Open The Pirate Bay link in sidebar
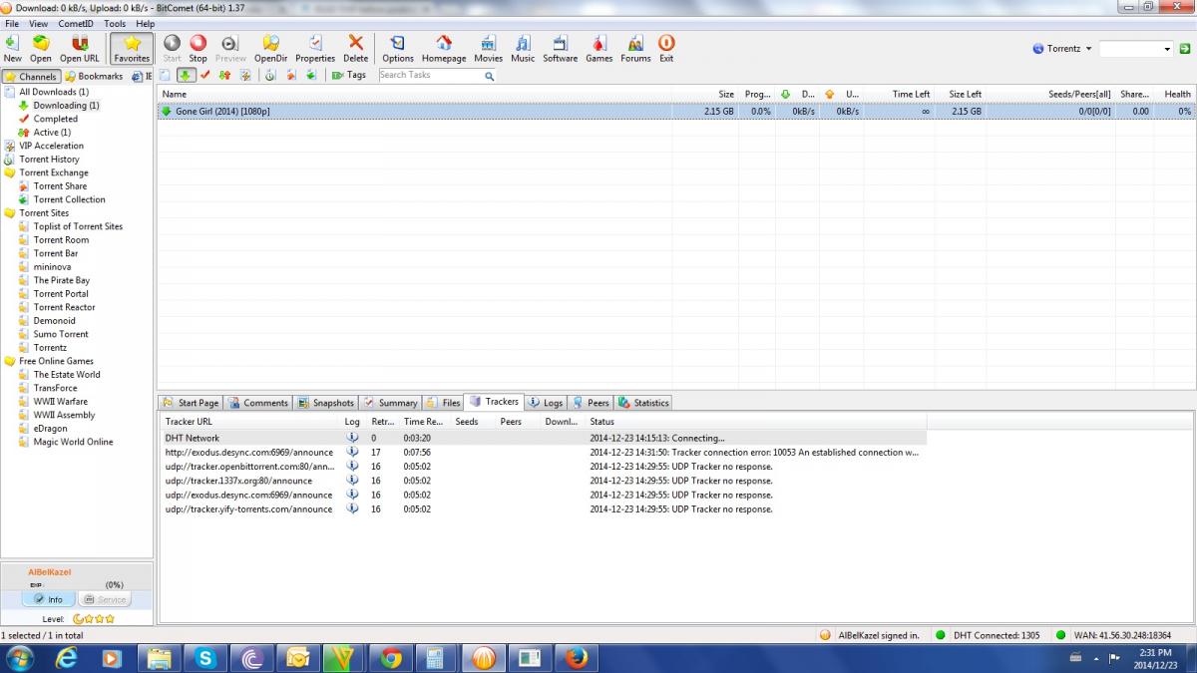 click(61, 280)
